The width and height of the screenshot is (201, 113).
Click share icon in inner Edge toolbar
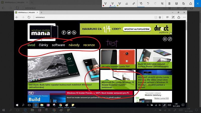(179, 17)
